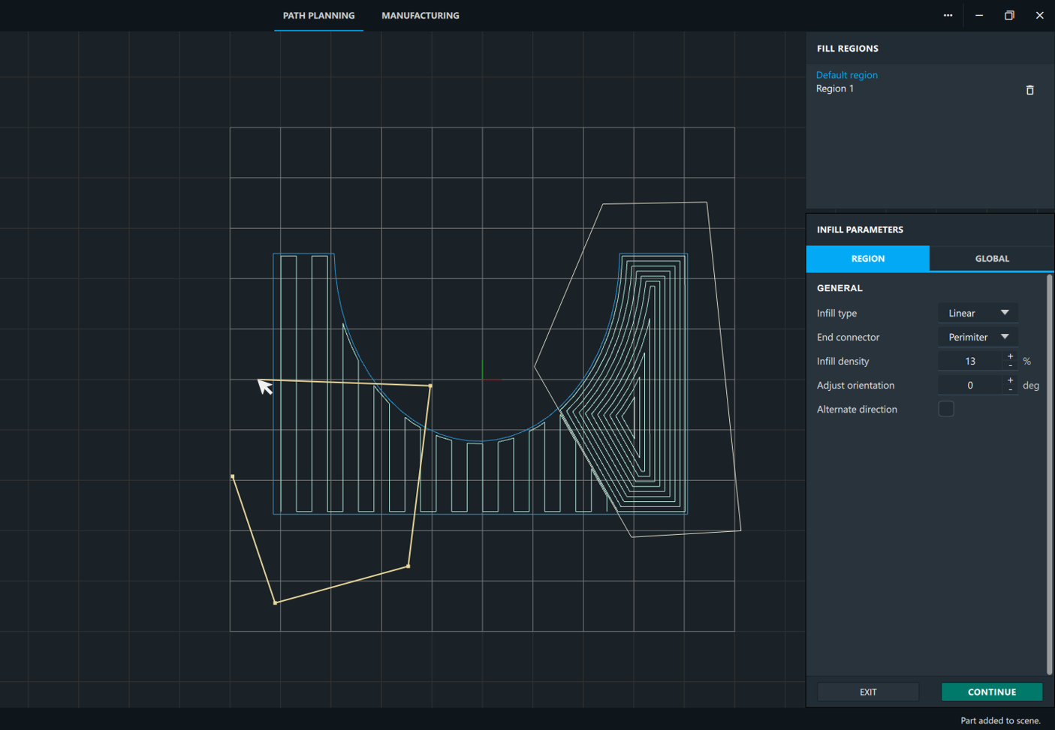Enable the Alternate direction checkbox
The height and width of the screenshot is (730, 1055).
(946, 409)
